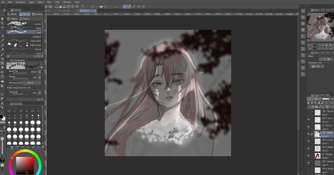Image resolution: width=334 pixels, height=175 pixels.
Task: Delete sub tool with trash icon
Action: pos(42,56)
